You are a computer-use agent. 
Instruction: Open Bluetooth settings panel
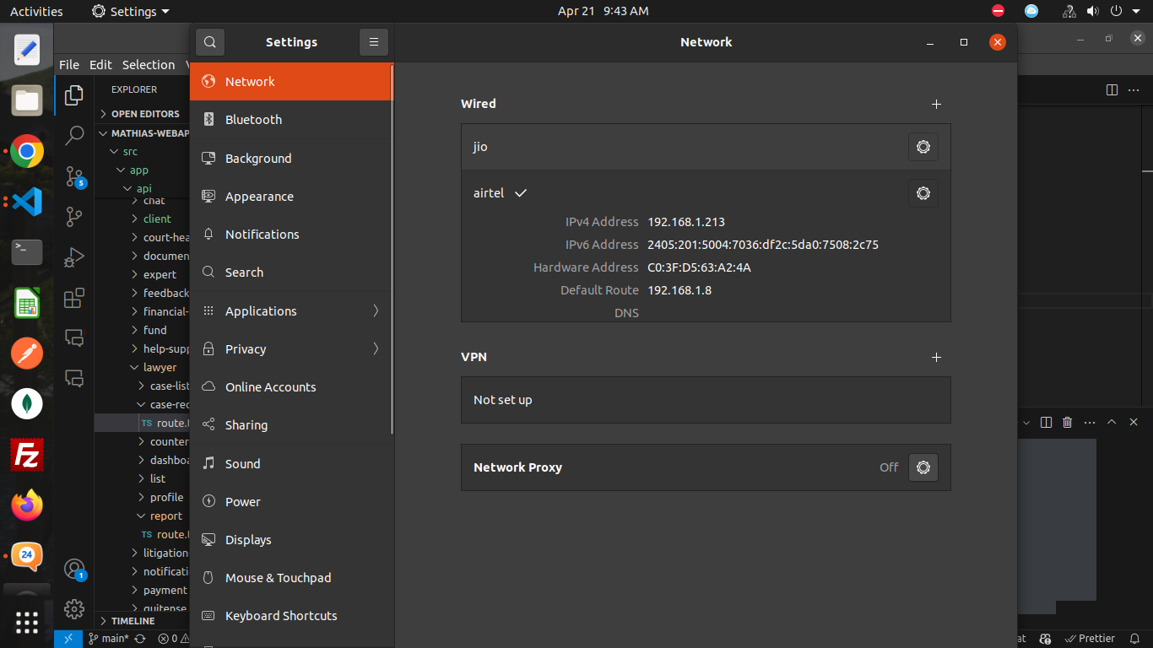(x=291, y=120)
